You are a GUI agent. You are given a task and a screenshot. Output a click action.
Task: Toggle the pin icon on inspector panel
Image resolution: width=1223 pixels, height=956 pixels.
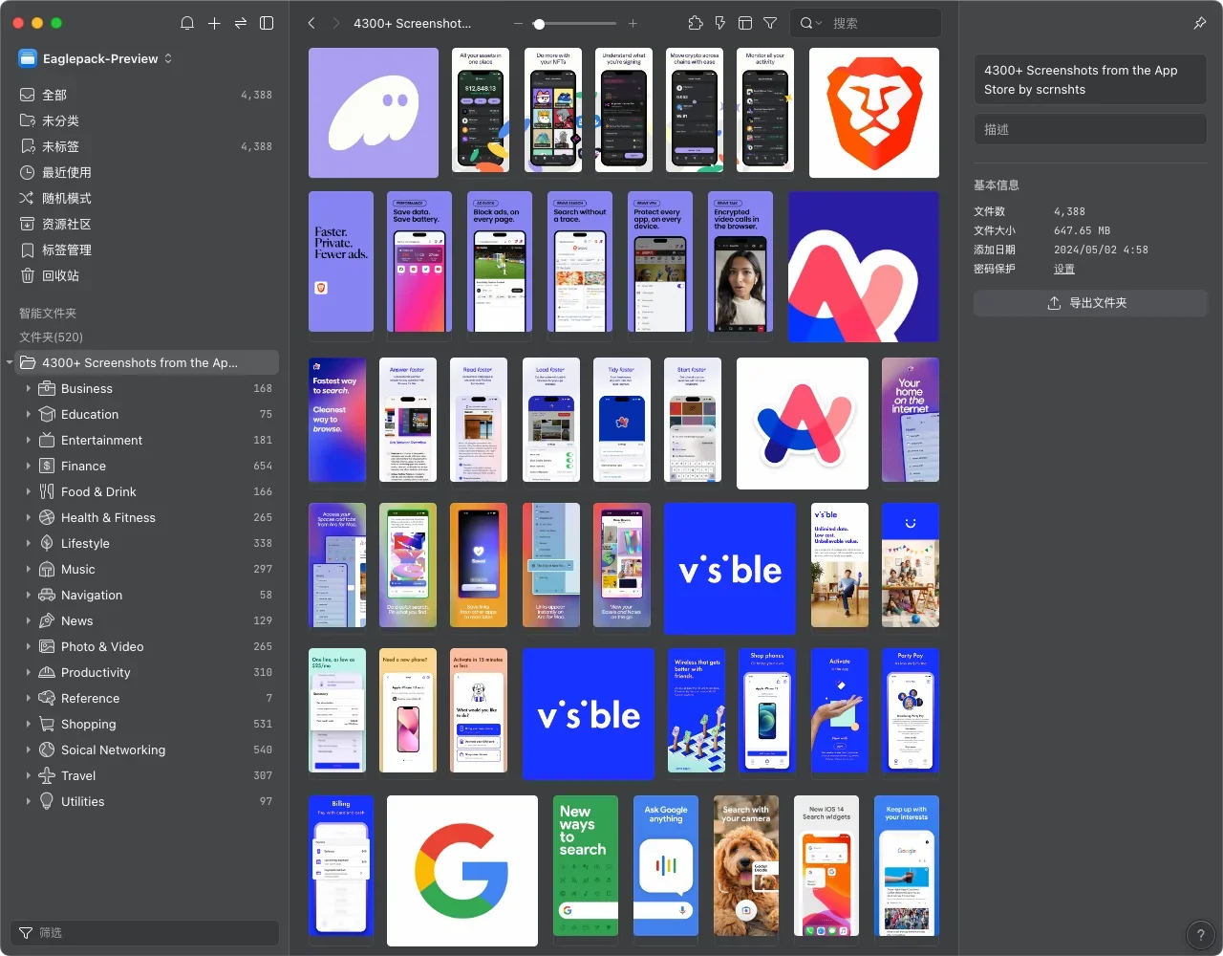point(1200,23)
